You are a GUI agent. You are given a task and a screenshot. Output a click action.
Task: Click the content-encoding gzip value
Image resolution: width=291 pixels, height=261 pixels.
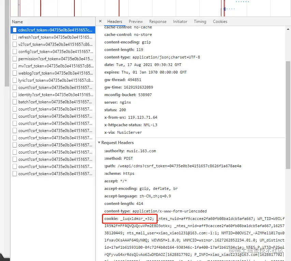[146, 42]
